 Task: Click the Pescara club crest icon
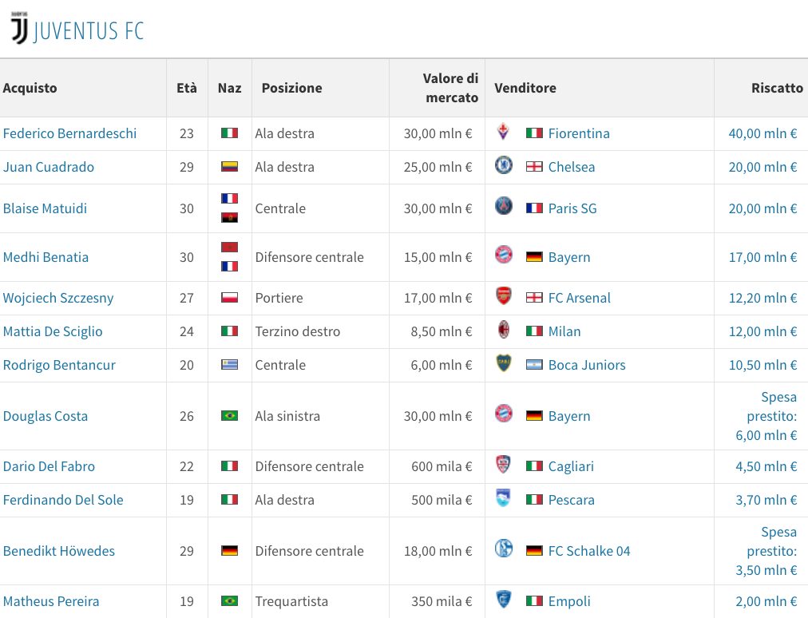coord(503,497)
